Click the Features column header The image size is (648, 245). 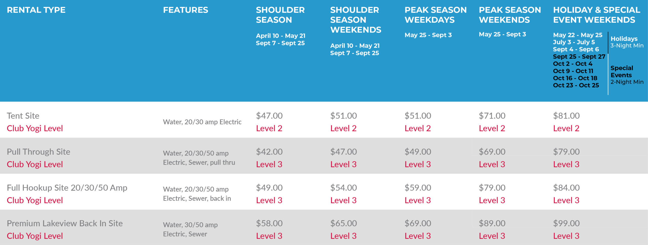pyautogui.click(x=186, y=10)
